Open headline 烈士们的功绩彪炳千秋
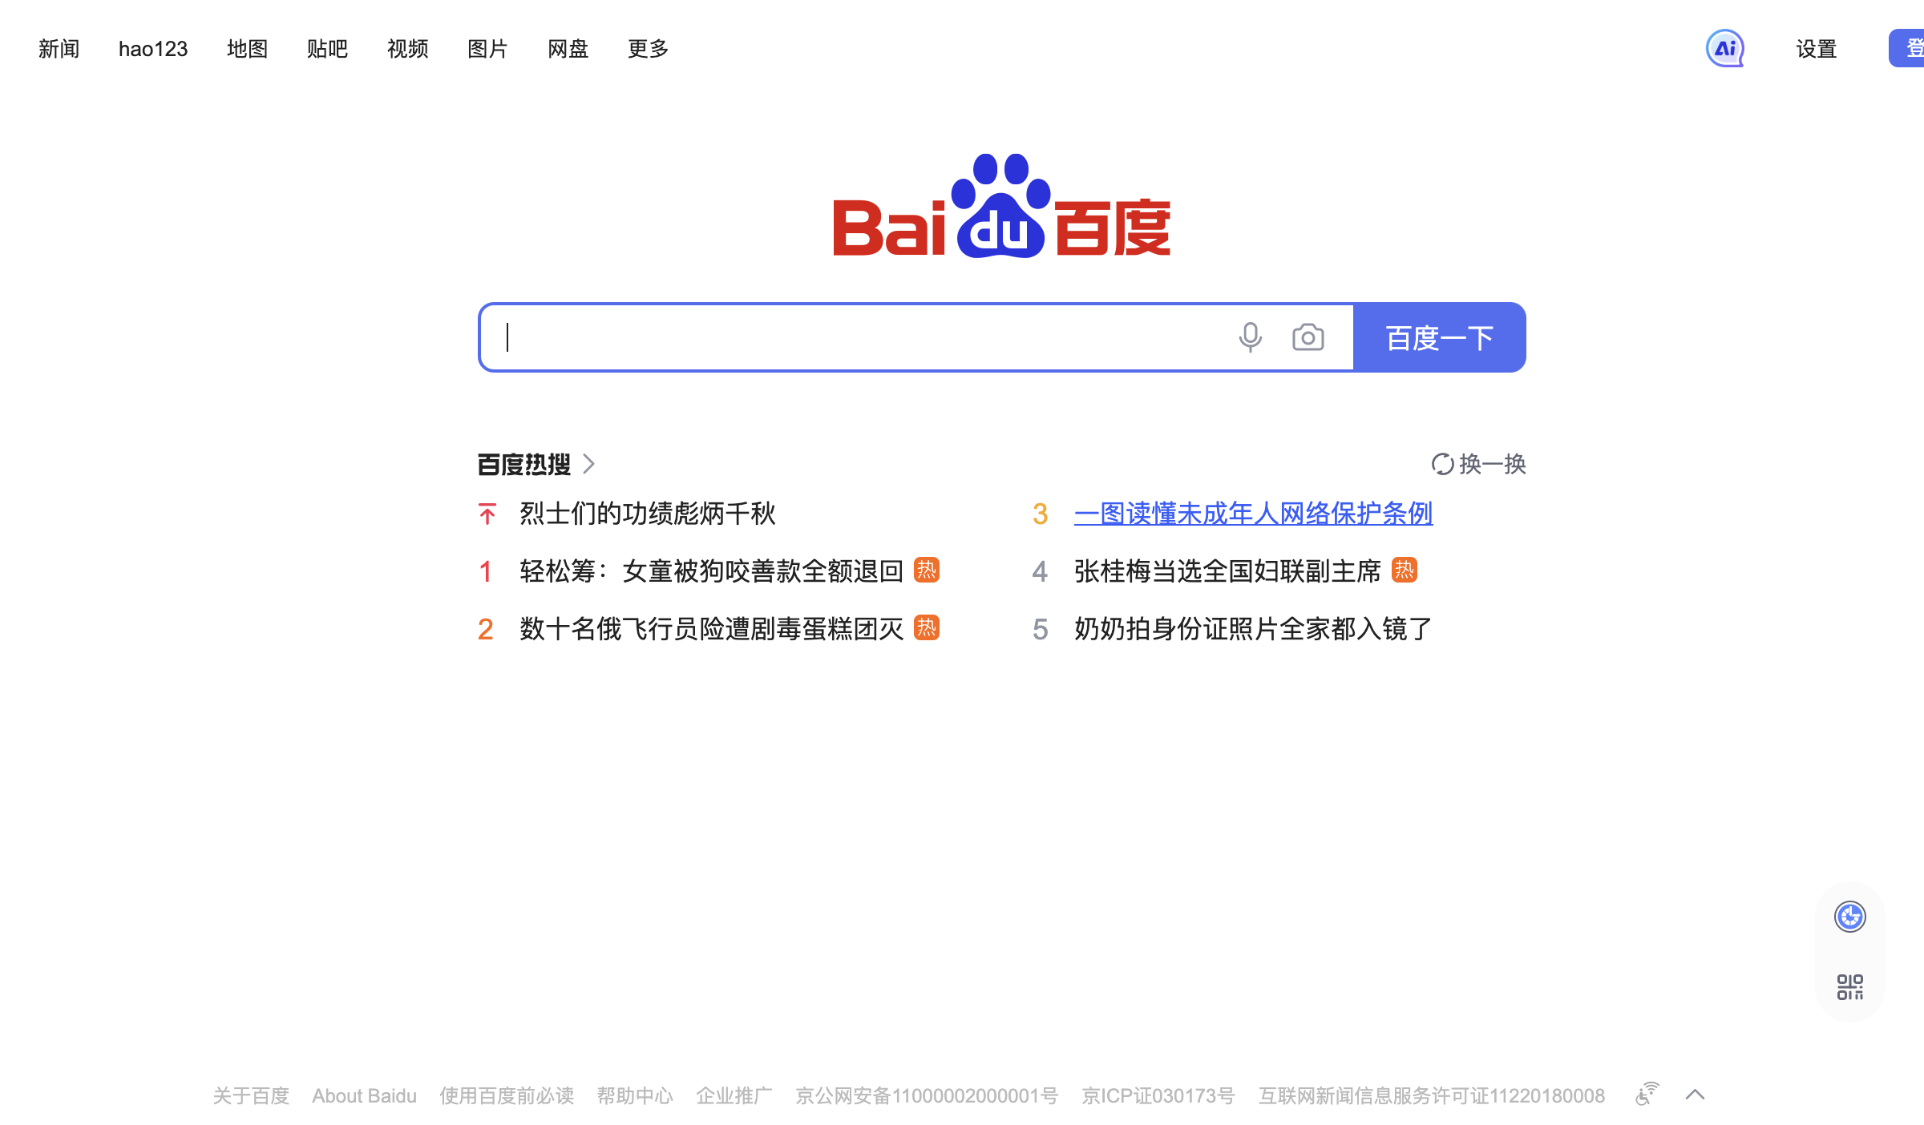Screen dimensions: 1924x1125 (648, 514)
